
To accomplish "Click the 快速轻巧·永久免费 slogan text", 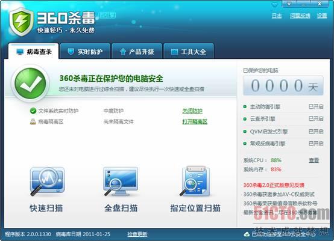I will pos(66,30).
